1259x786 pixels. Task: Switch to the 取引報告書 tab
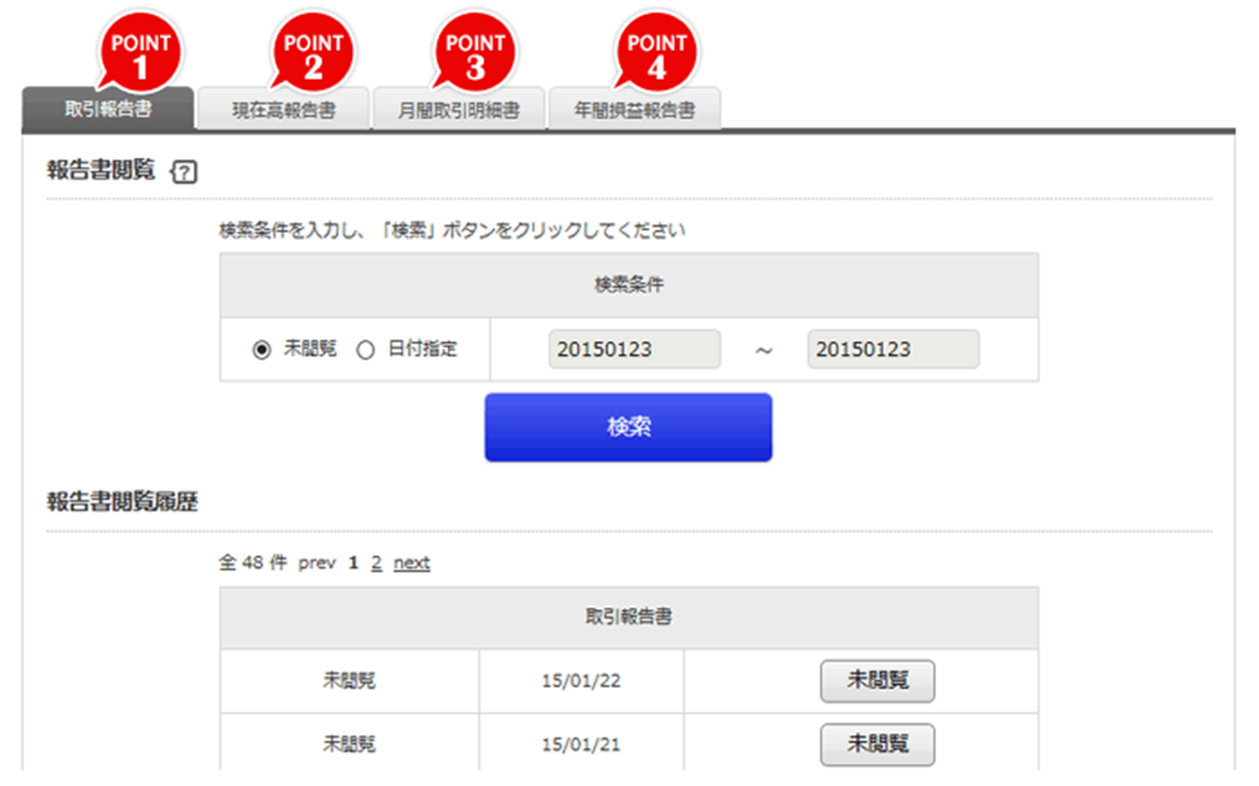pyautogui.click(x=108, y=110)
